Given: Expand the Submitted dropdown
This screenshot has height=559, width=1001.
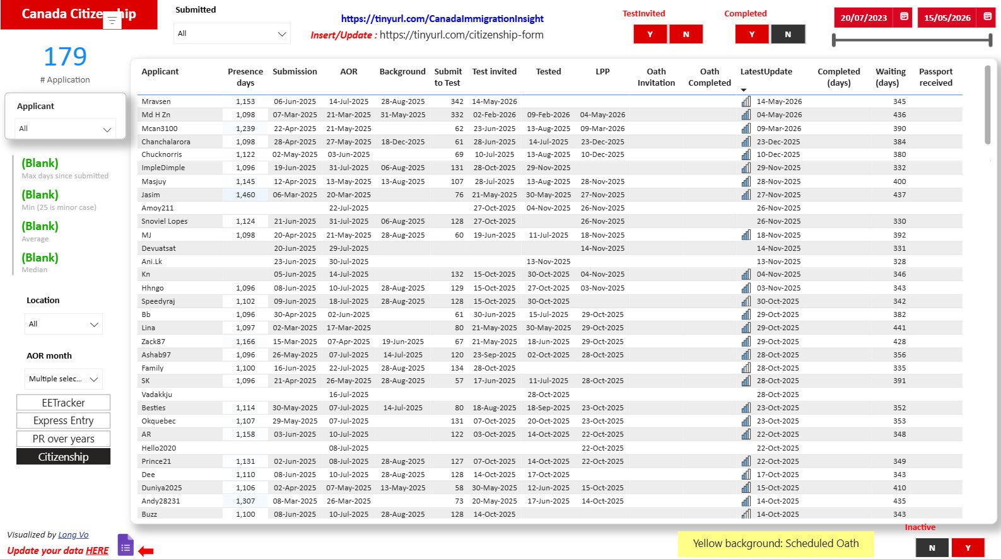Looking at the screenshot, I should coord(232,33).
